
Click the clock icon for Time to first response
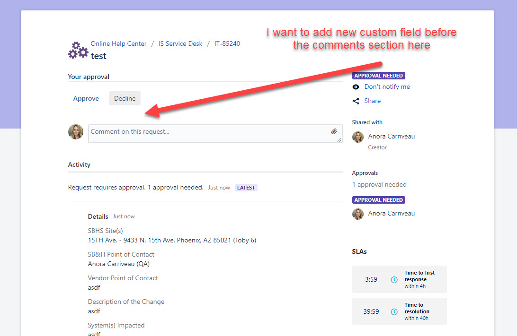pos(394,279)
